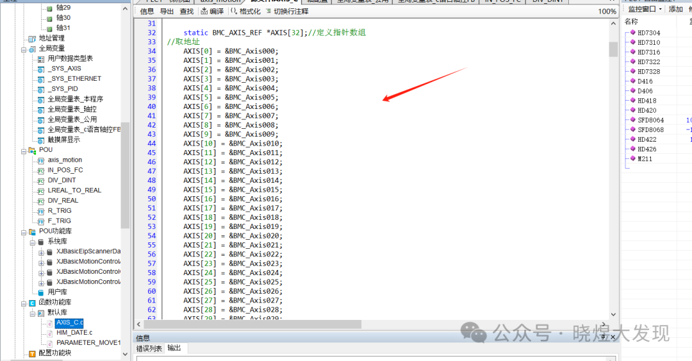The width and height of the screenshot is (692, 361).
Task: Switch to the 错误列表 tab
Action: [x=149, y=349]
